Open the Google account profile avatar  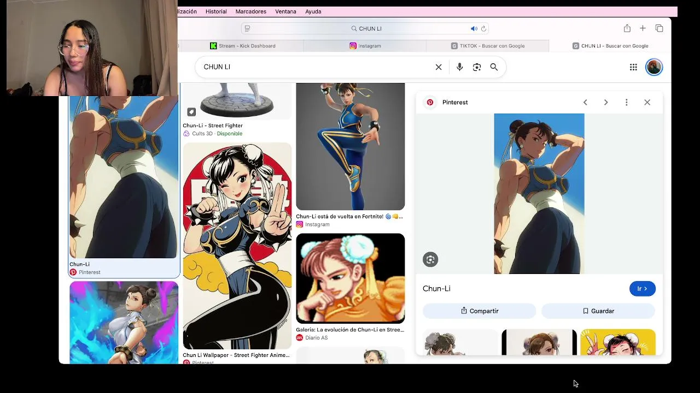[654, 67]
